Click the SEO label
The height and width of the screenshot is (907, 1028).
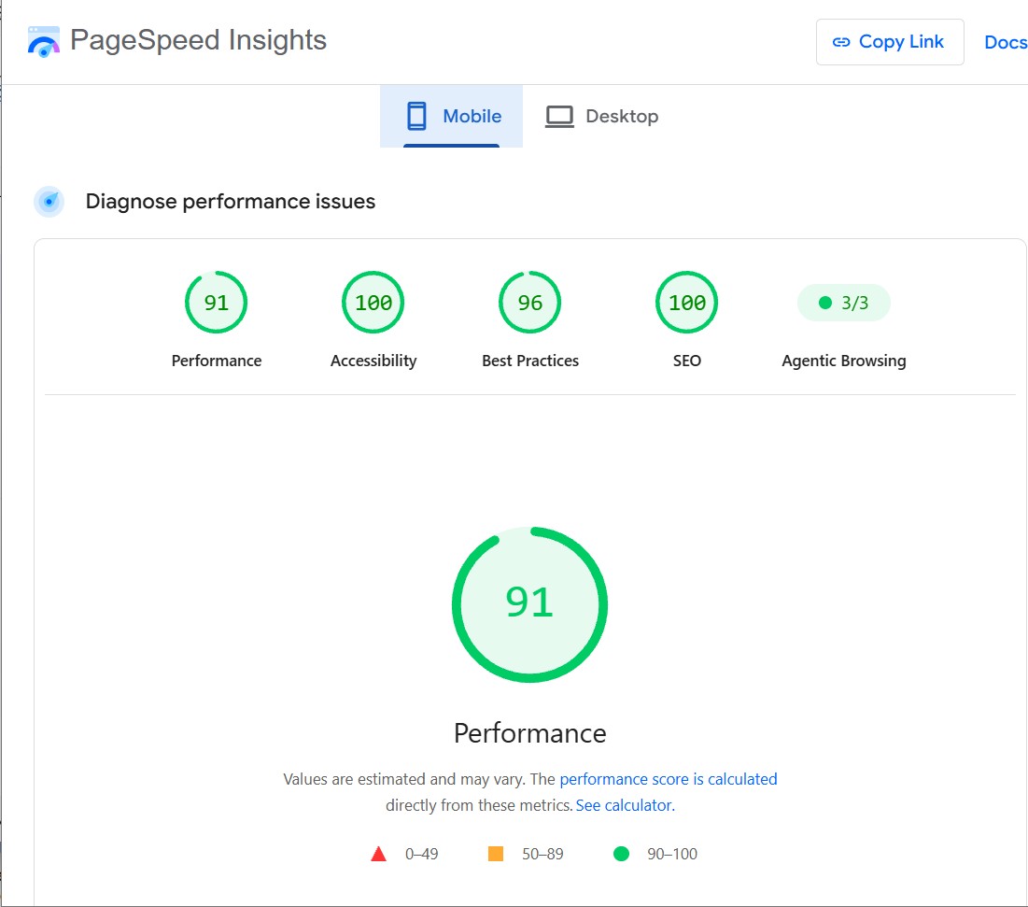click(686, 361)
